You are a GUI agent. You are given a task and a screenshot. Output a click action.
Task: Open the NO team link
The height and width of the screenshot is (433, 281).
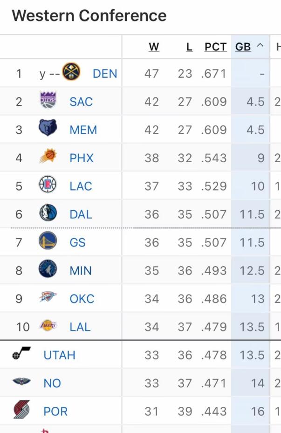(x=52, y=383)
